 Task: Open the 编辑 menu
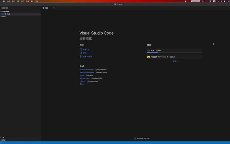(4, 1)
